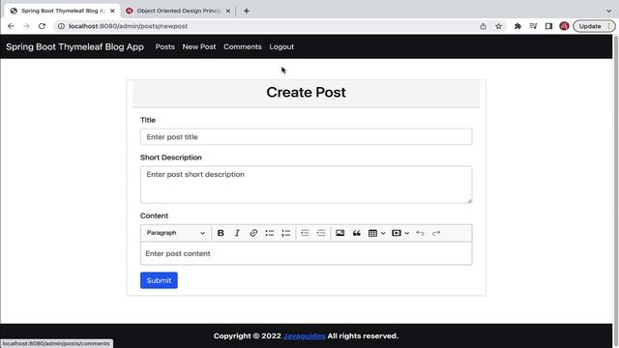Click into the post content editing area
The width and height of the screenshot is (619, 348).
(306, 253)
